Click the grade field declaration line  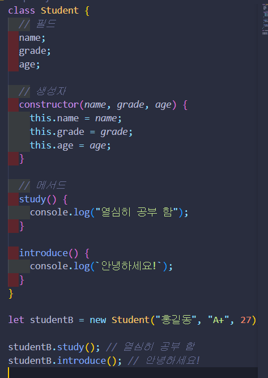35,52
